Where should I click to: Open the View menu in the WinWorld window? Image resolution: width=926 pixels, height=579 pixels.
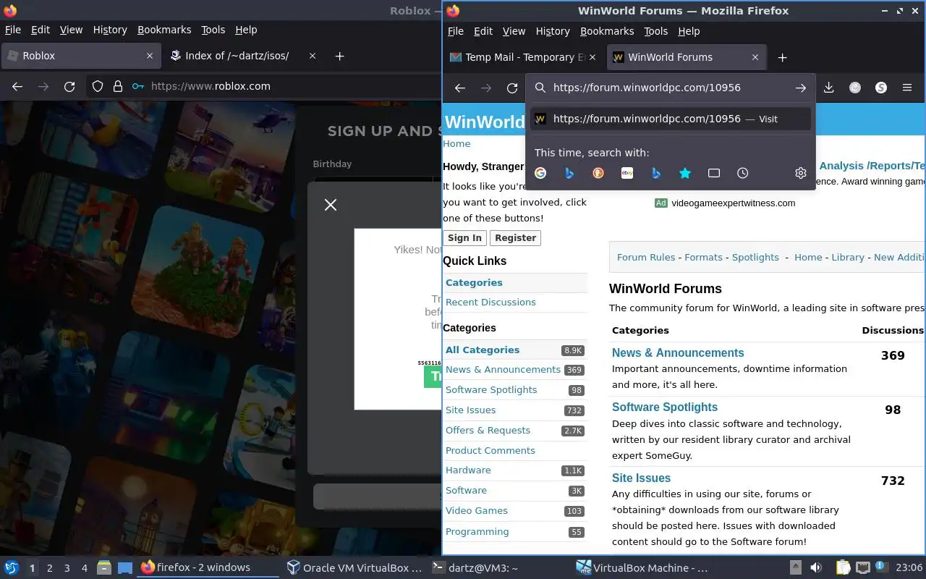[514, 31]
